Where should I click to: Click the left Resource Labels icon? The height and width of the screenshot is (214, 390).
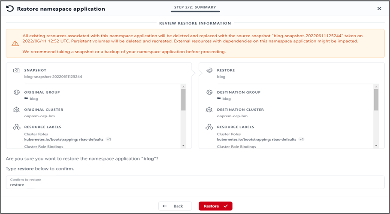pos(17,127)
